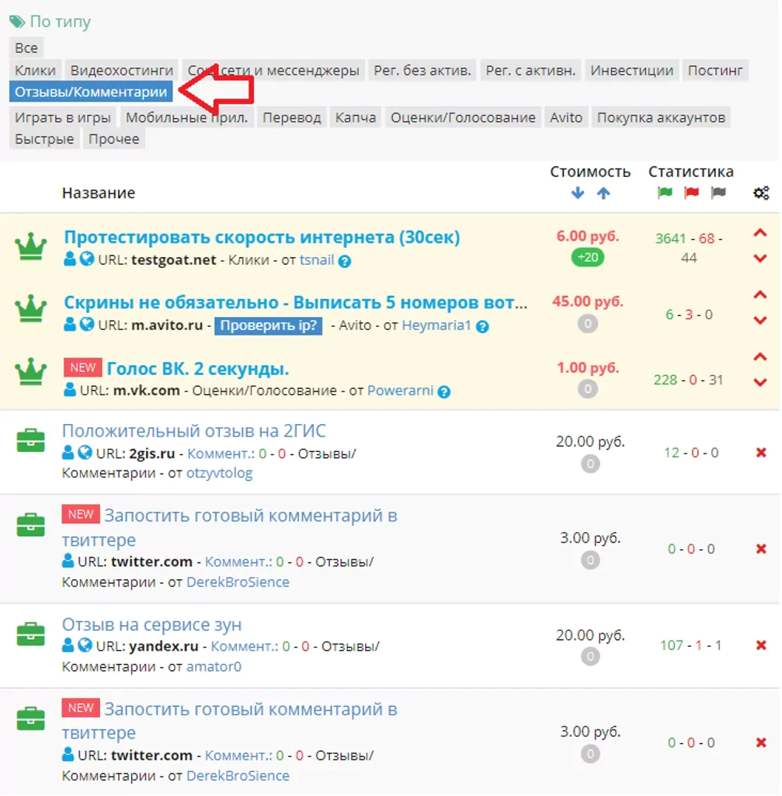Filter tasks by Быстрые
Viewport: 782px width, 796px height.
coord(44,138)
